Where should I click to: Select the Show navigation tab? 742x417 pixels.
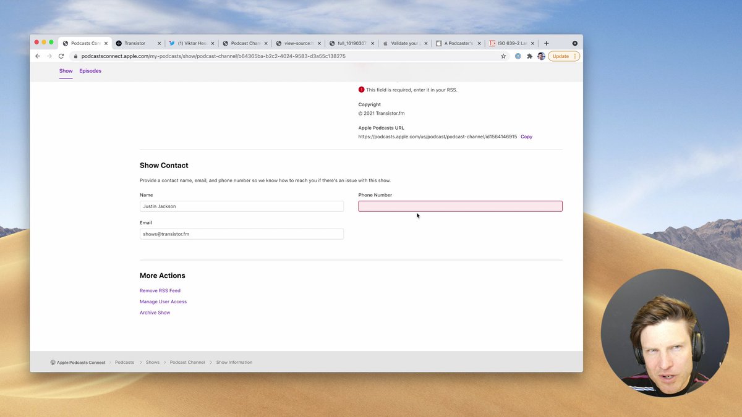click(x=66, y=71)
